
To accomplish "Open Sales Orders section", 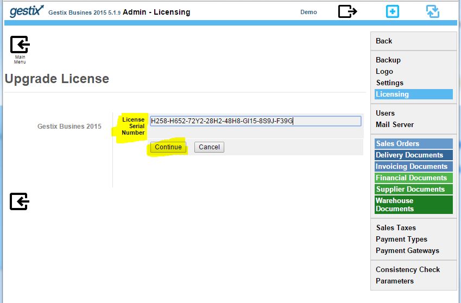I will tap(414, 143).
